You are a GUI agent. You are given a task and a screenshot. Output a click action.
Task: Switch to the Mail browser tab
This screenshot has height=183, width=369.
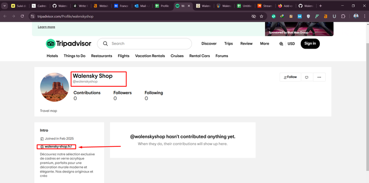[142, 6]
